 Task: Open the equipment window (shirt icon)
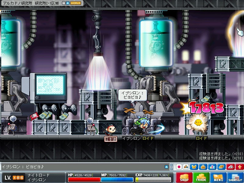tap(194, 167)
